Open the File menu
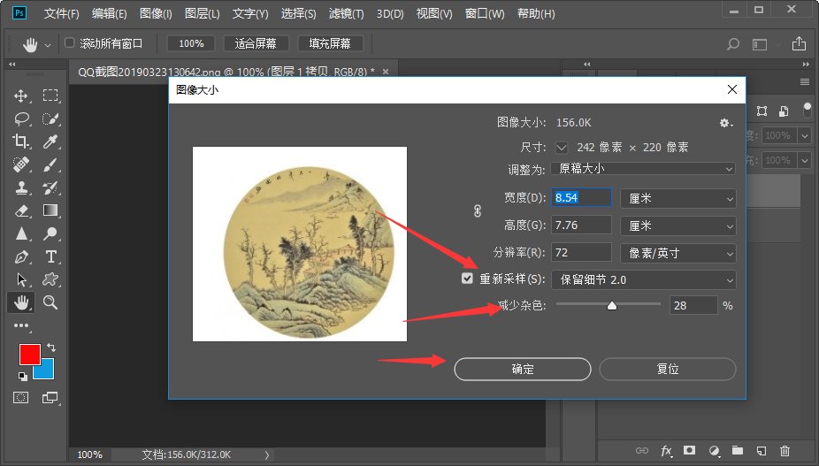Screen dimensions: 819x466 [x=61, y=13]
